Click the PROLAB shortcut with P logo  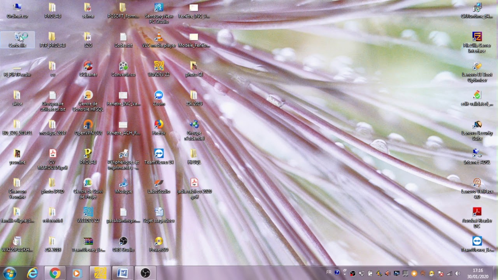(88, 156)
